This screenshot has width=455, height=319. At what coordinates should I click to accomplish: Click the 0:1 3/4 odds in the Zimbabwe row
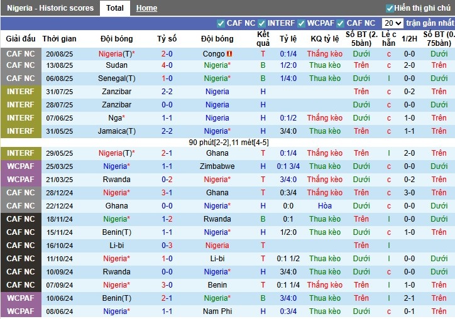tap(288, 166)
